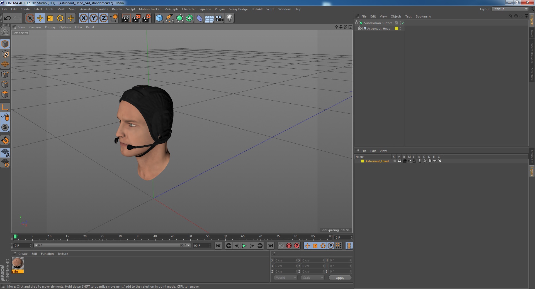Open the spline Pen tool
The width and height of the screenshot is (535, 289).
pos(169,18)
